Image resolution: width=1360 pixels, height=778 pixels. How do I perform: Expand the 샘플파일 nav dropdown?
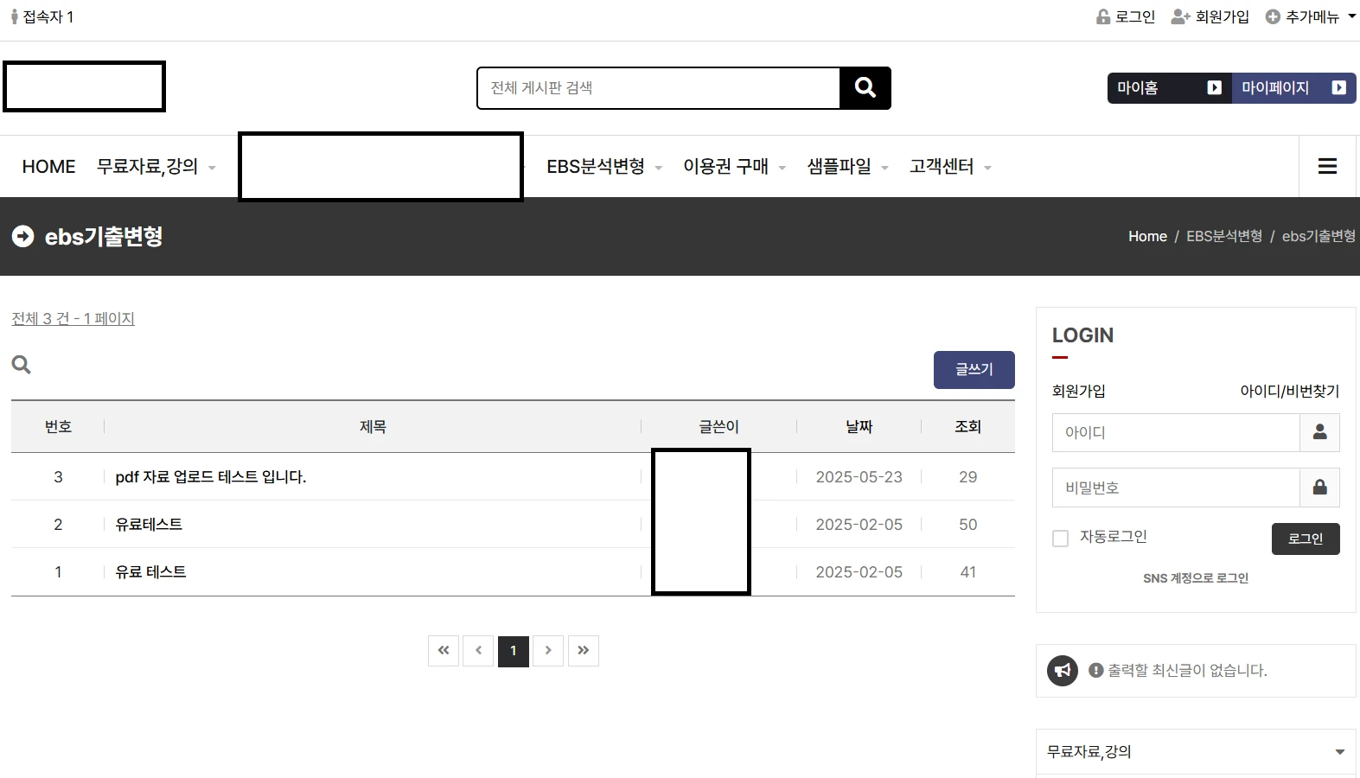click(x=884, y=168)
